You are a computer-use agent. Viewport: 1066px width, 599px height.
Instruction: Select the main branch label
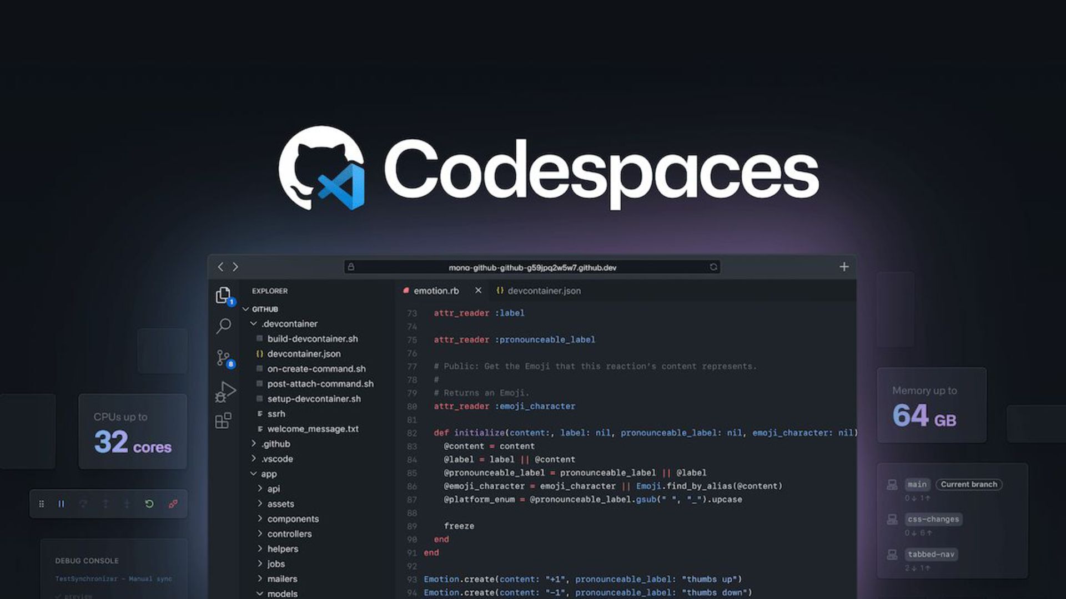(917, 484)
